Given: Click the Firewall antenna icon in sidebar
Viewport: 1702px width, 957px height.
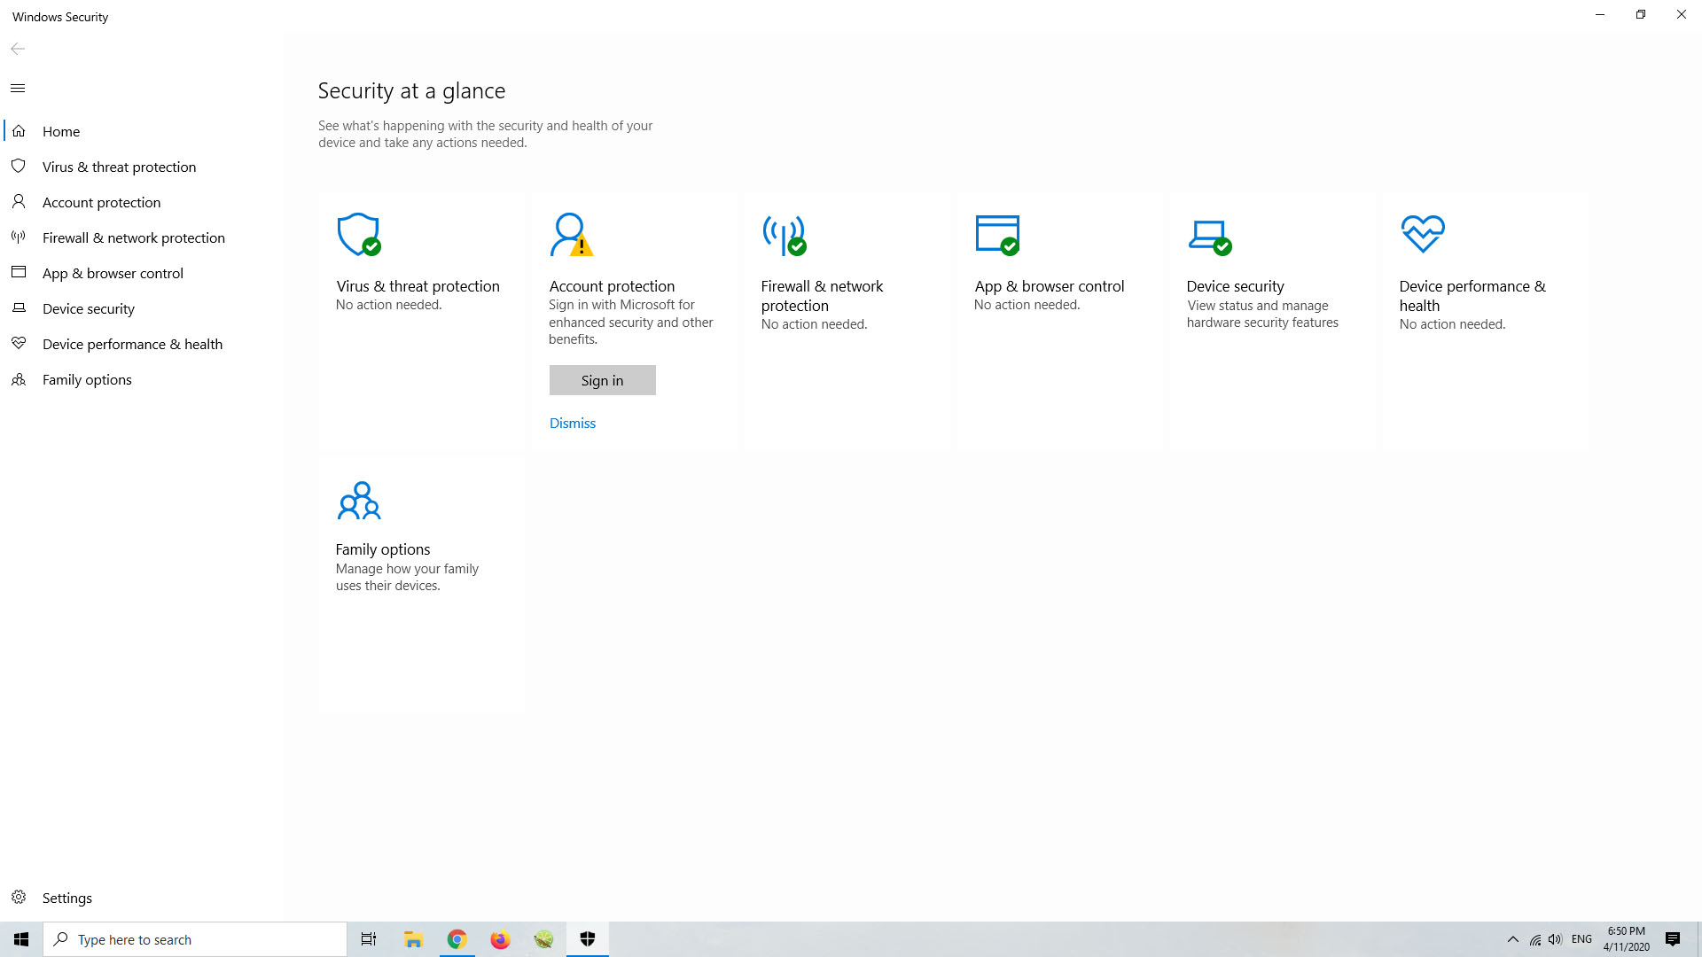Looking at the screenshot, I should [x=19, y=237].
